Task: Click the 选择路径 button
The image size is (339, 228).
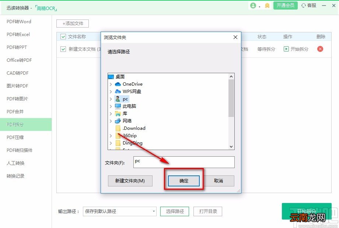Action: (x=175, y=211)
